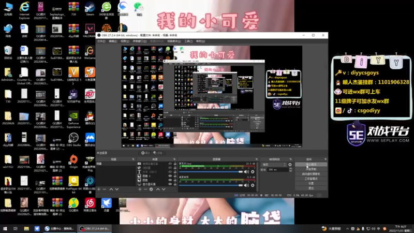Add a new source with plus icon

[x=140, y=190]
